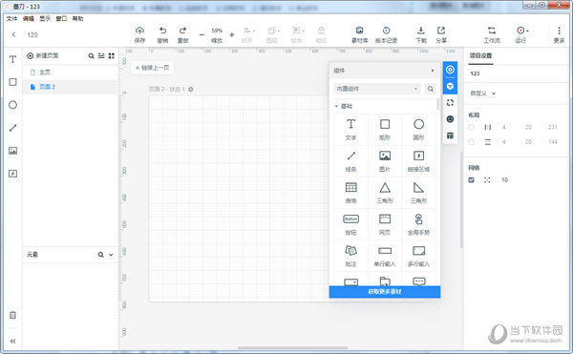Screen dimensions: 573x354
Task: Zoom out with the minus button
Action: pyautogui.click(x=202, y=35)
